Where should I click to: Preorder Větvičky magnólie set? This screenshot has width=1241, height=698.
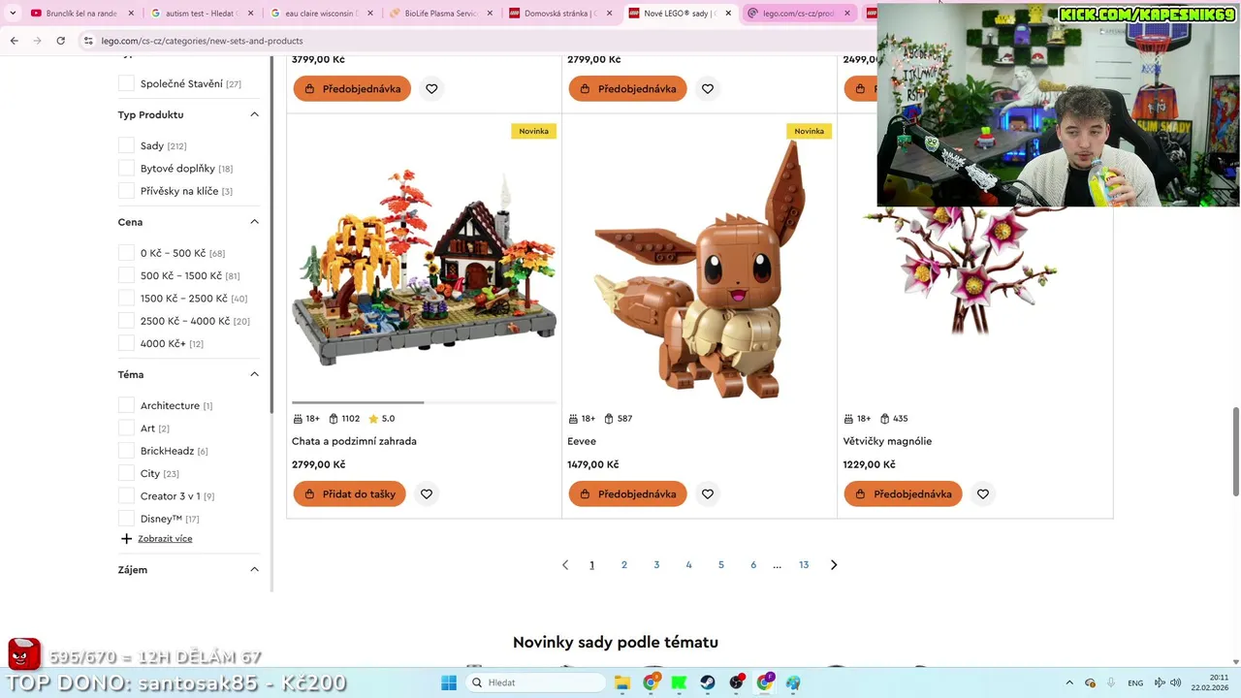[903, 494]
